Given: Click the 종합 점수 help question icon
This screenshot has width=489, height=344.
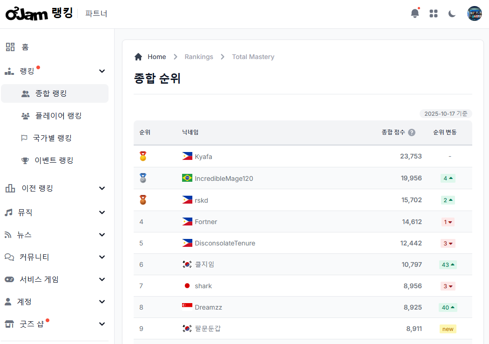Looking at the screenshot, I should 412,132.
